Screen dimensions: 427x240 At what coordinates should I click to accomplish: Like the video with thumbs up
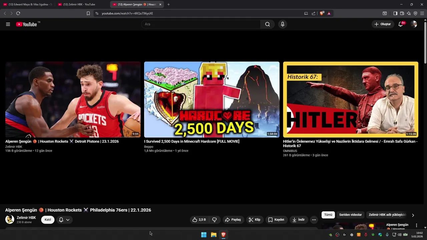(x=199, y=220)
